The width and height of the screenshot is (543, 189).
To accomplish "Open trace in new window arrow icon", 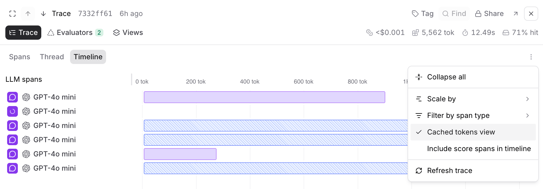I will click(516, 14).
